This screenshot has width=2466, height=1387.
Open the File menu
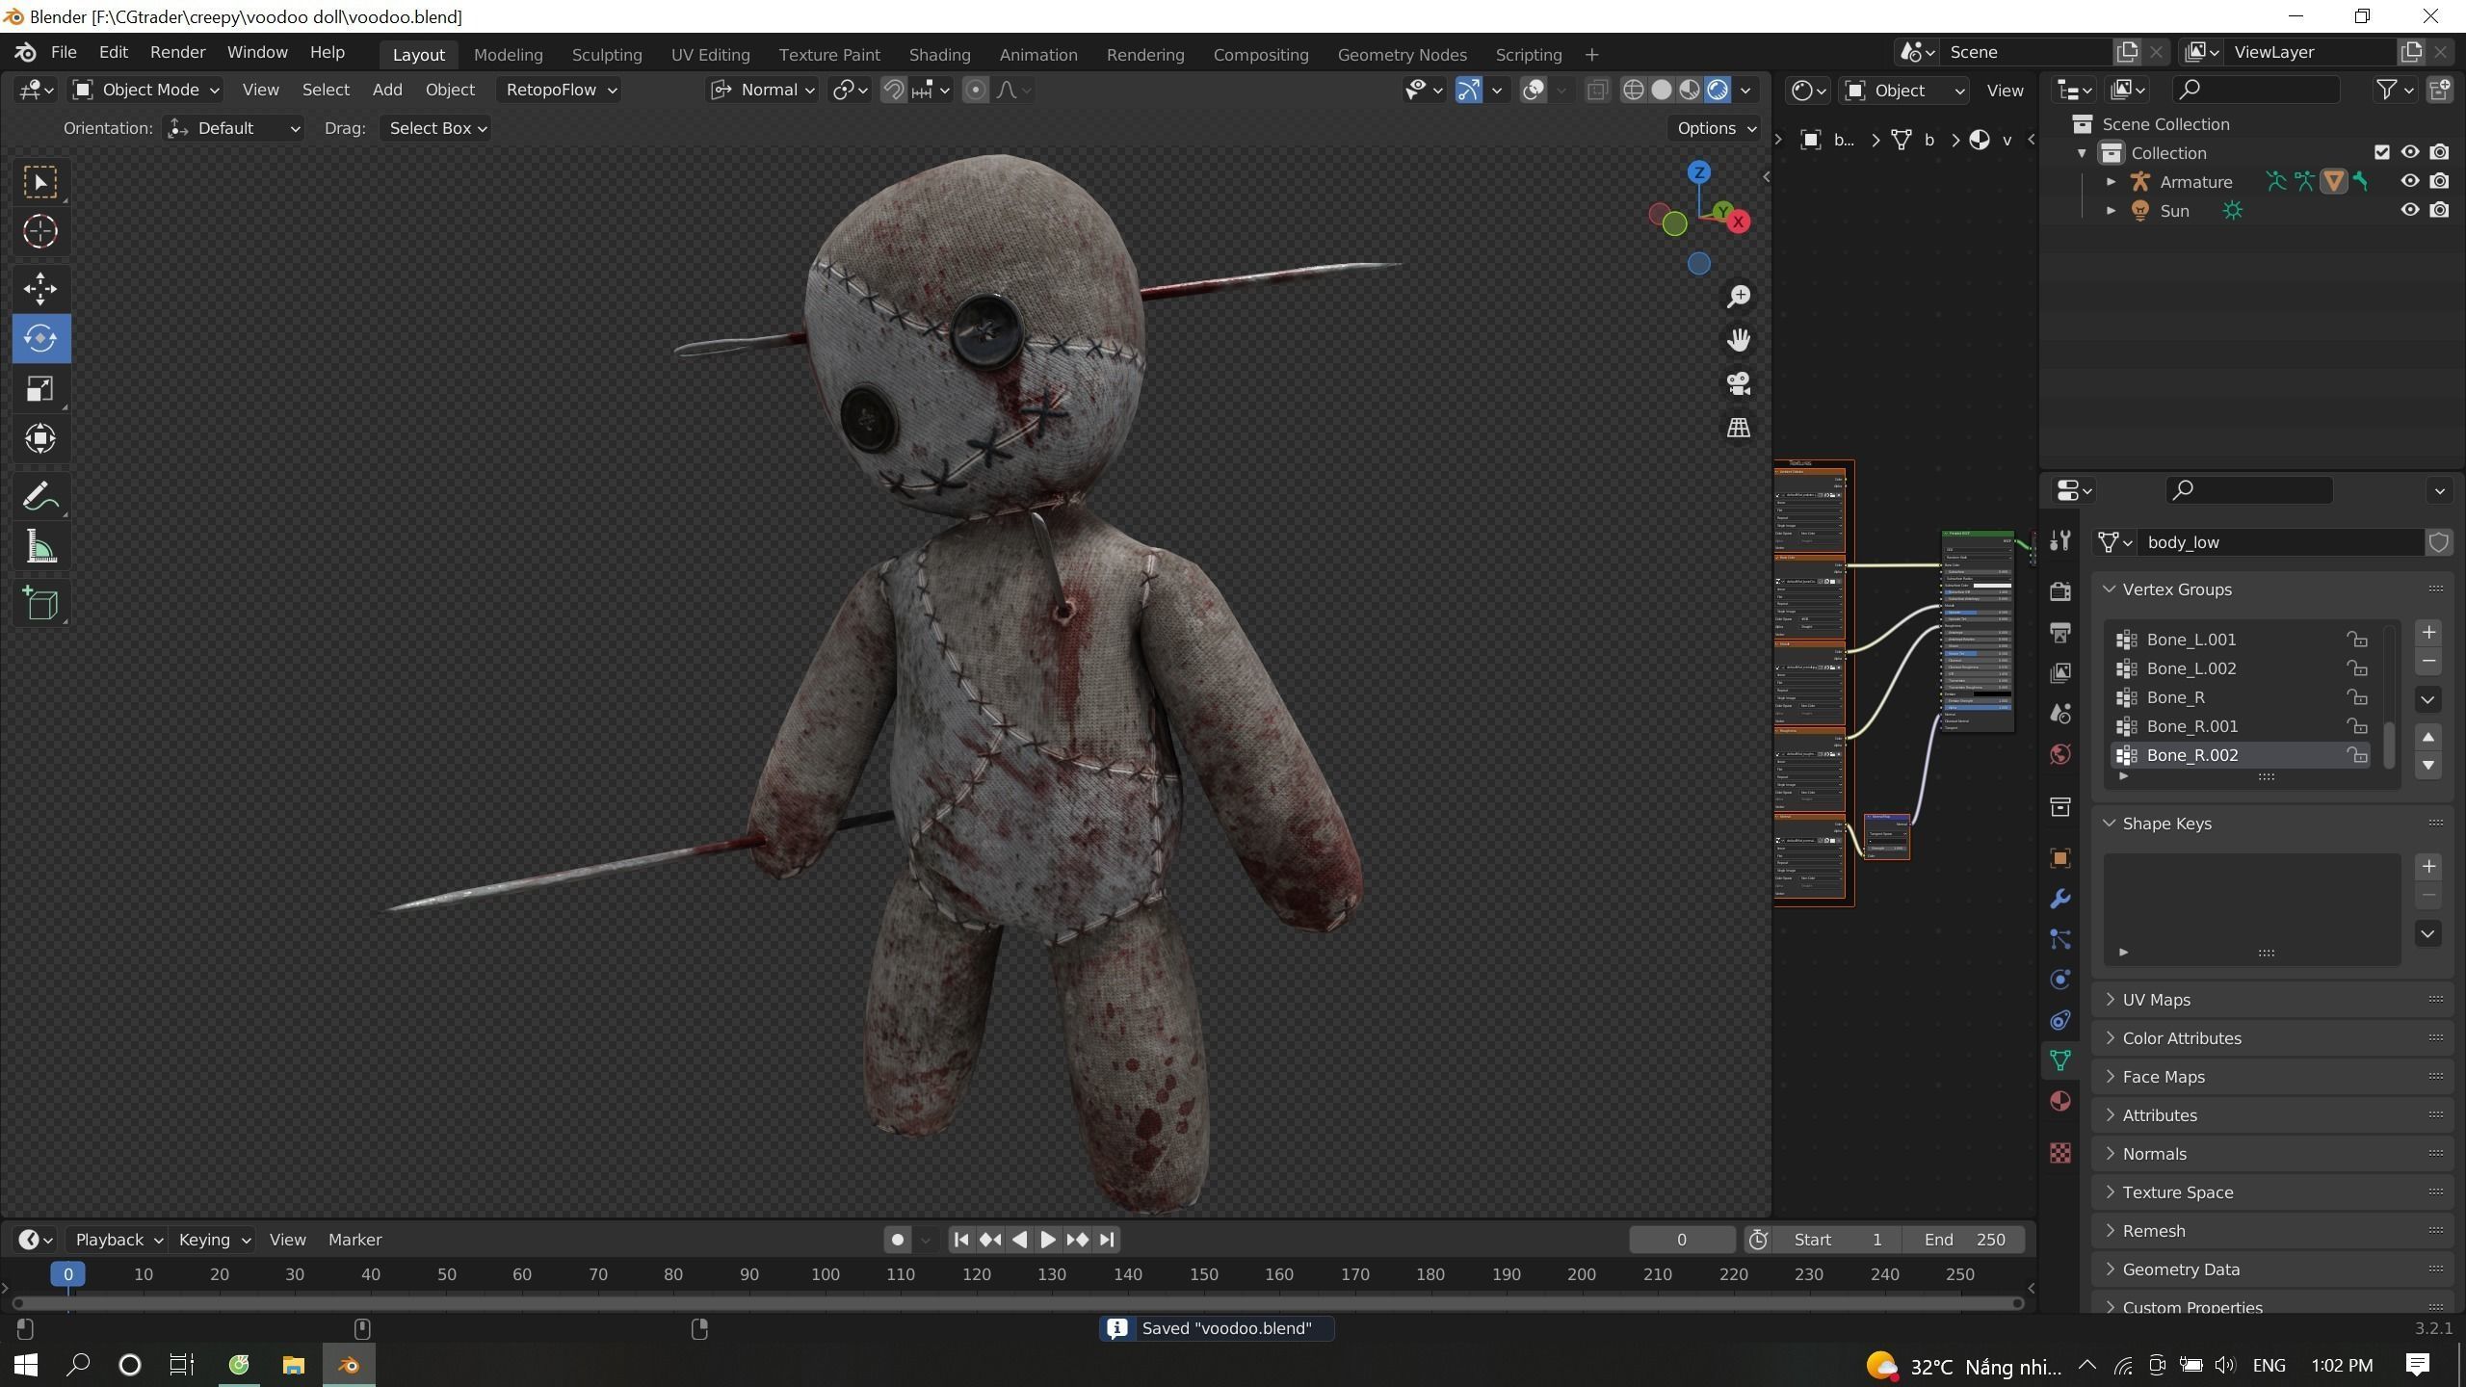click(64, 52)
